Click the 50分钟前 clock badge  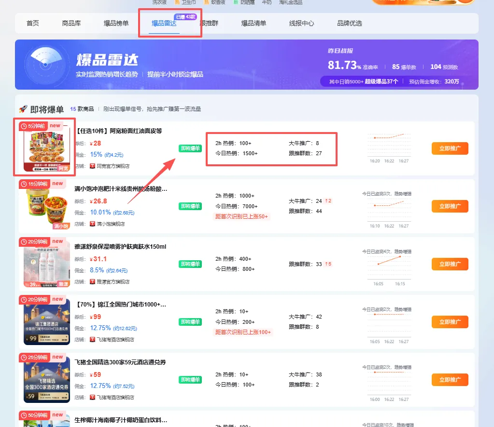click(34, 415)
